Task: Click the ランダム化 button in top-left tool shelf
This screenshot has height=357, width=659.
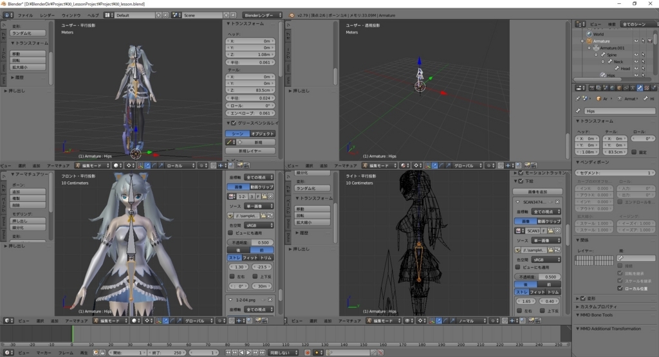Action: pos(28,33)
